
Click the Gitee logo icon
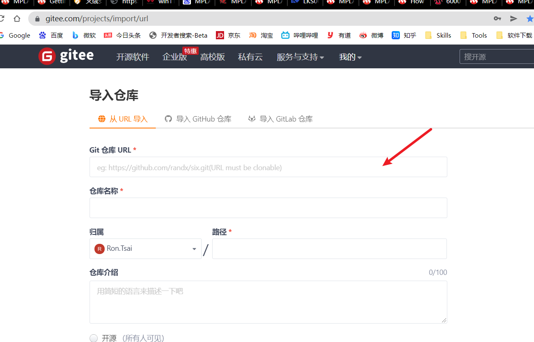47,56
